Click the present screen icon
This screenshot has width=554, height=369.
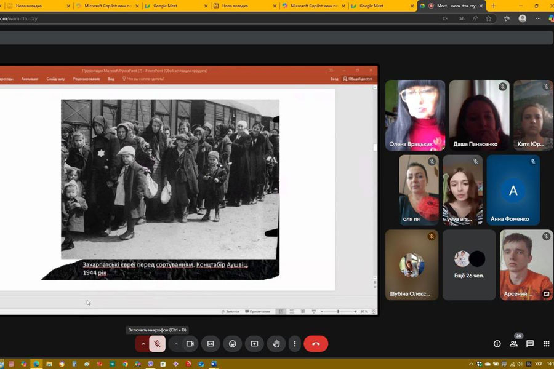click(254, 344)
